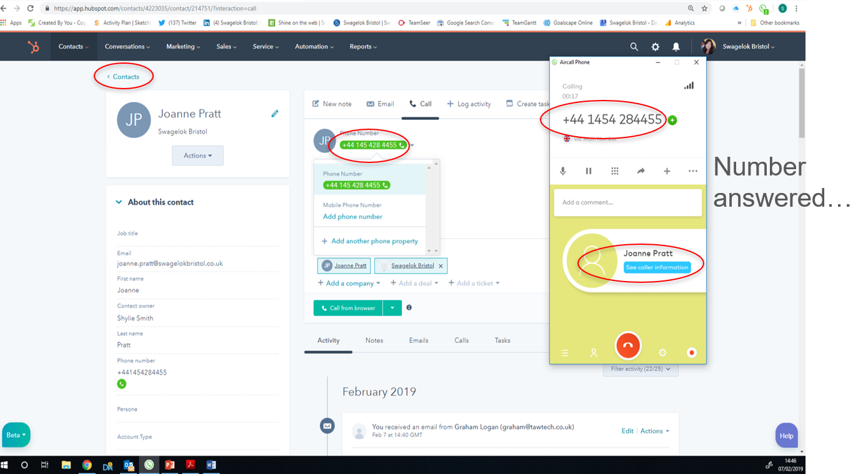The image size is (868, 474).
Task: Collapse the About this contact section
Action: 119,202
